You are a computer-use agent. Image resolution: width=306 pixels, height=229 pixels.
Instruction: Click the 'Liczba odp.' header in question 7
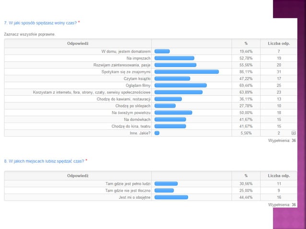click(279, 44)
